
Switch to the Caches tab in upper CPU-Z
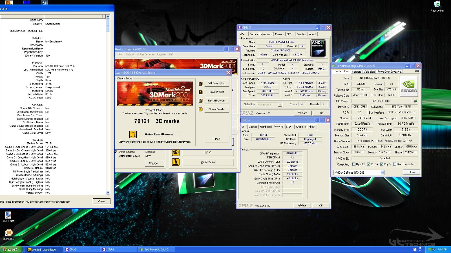[x=253, y=34]
